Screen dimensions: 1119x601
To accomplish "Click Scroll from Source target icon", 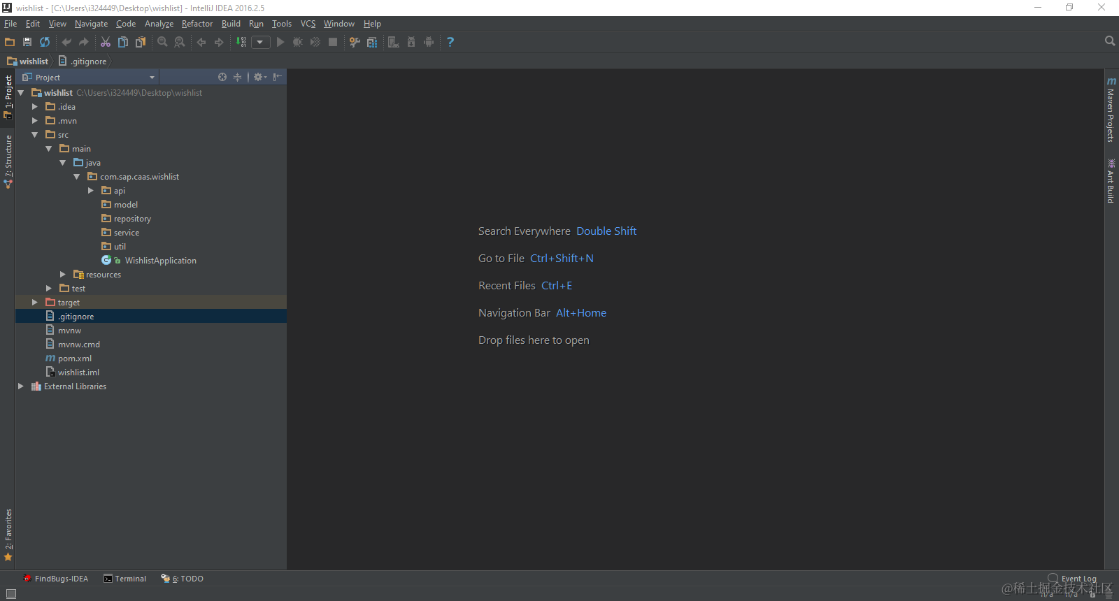I will pyautogui.click(x=222, y=77).
